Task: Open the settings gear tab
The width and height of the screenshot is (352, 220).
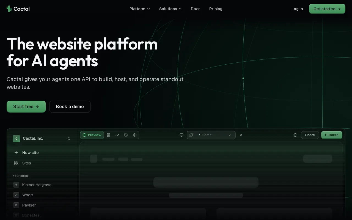Action: pos(135,135)
